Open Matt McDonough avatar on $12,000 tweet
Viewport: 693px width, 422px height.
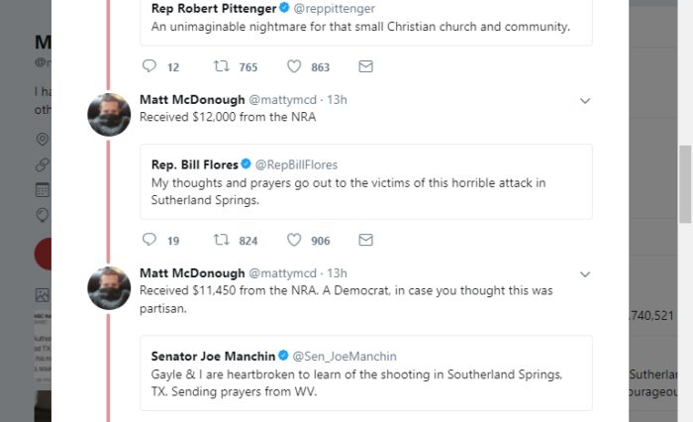pos(109,115)
